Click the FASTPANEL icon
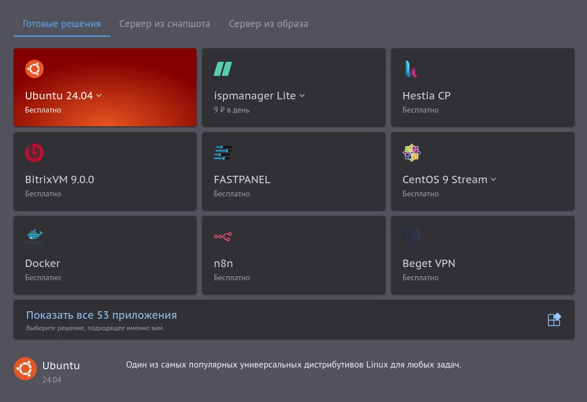 [223, 153]
